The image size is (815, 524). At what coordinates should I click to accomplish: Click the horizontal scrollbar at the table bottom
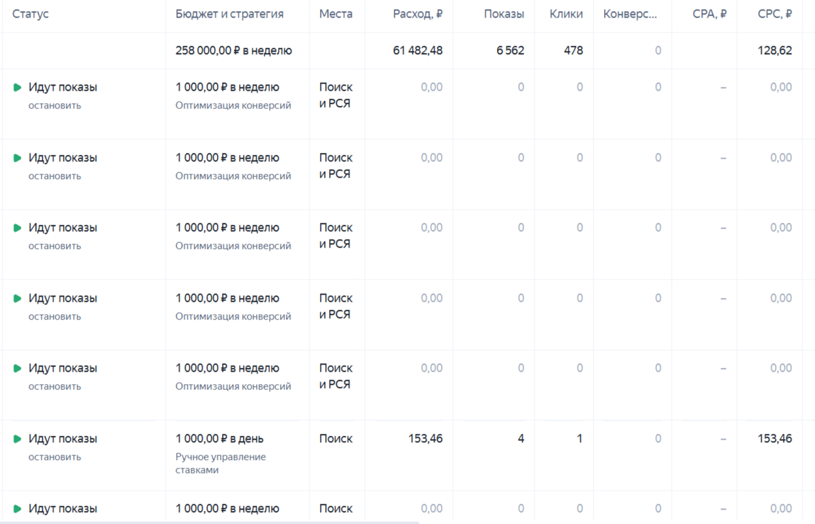(x=209, y=522)
